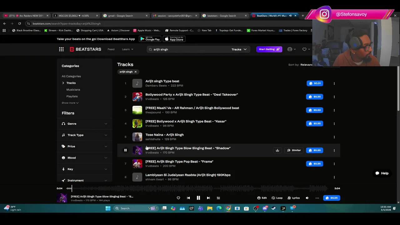Open more options for "Shadow" track

(x=334, y=150)
